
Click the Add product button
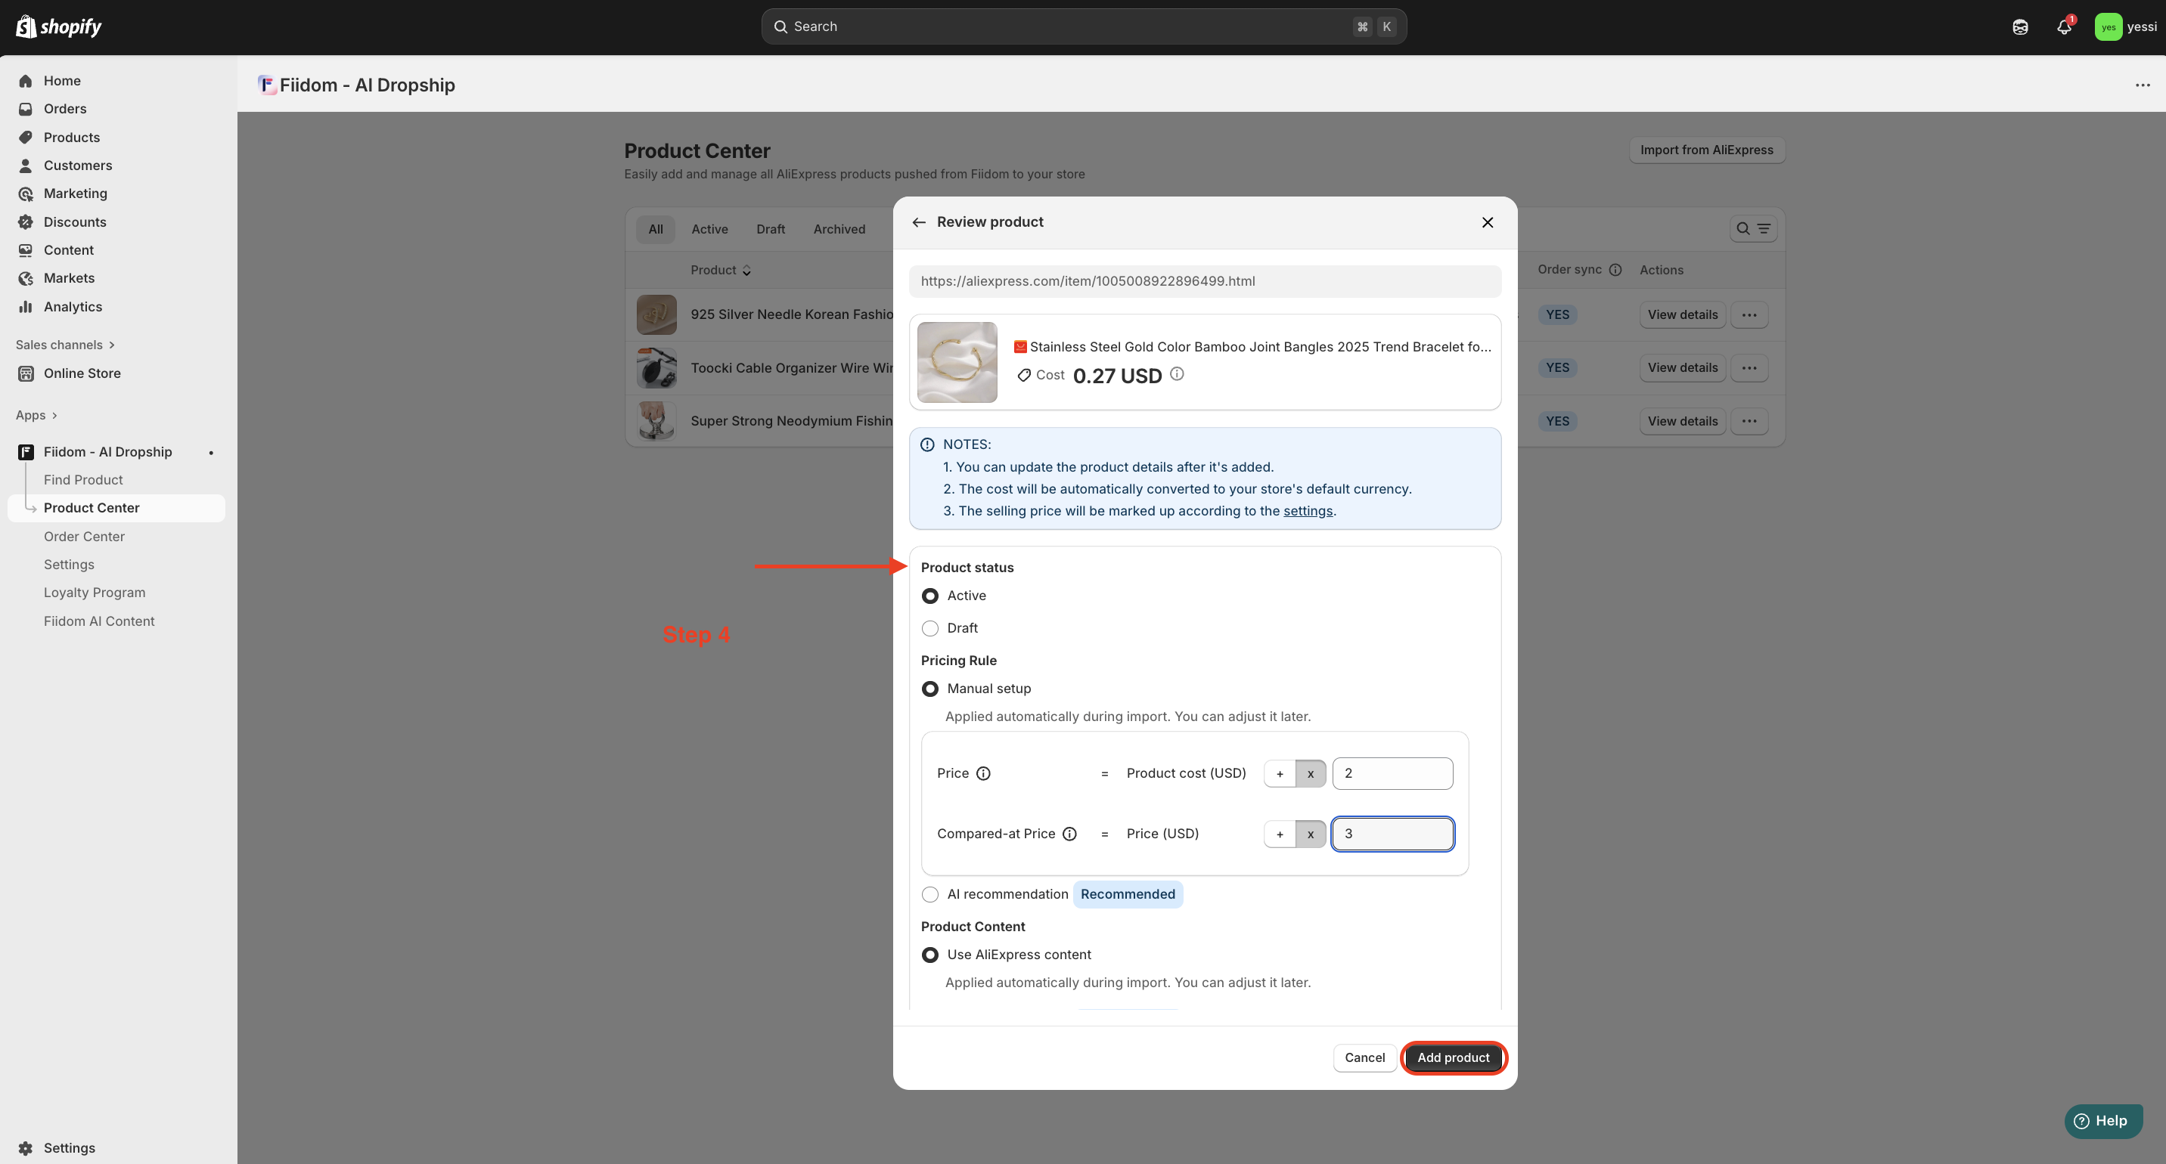coord(1453,1057)
